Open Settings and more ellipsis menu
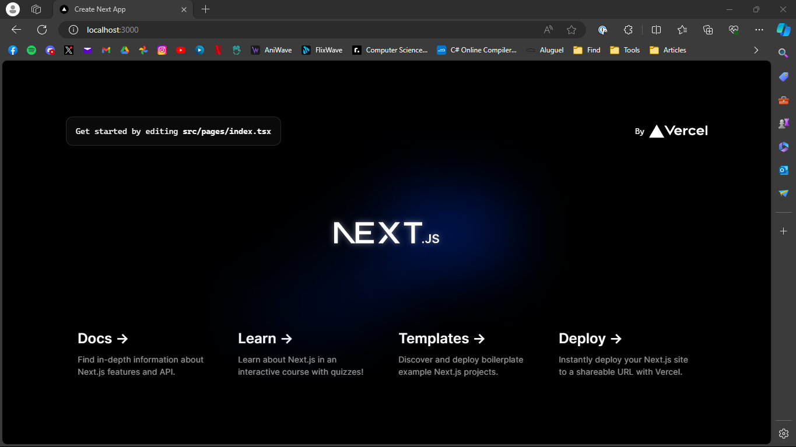Image resolution: width=796 pixels, height=447 pixels. (759, 30)
